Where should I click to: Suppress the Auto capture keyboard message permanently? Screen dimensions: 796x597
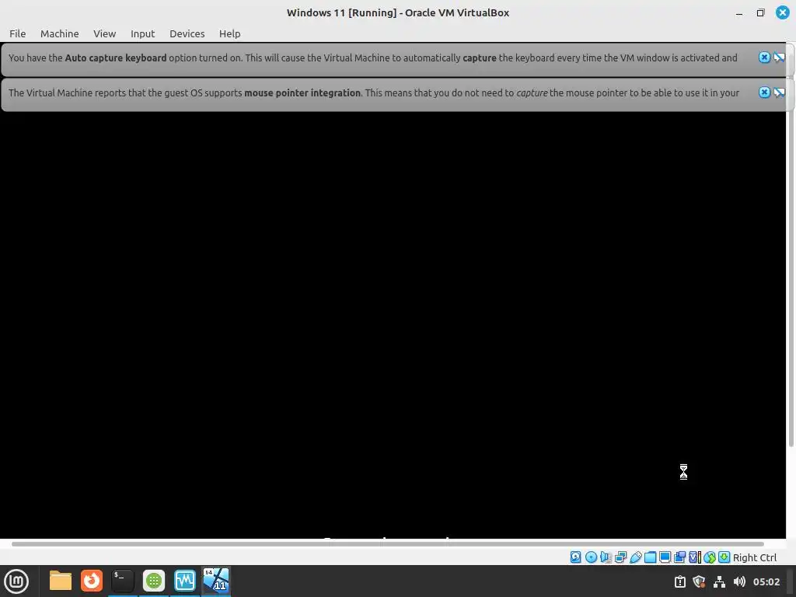pos(779,58)
